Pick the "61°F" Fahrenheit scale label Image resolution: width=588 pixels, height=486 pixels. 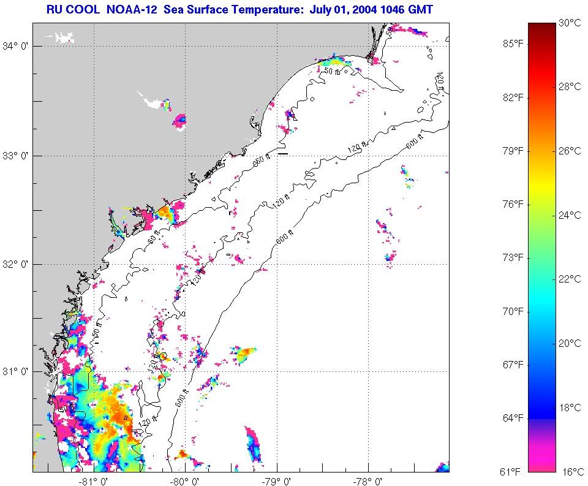coord(510,472)
